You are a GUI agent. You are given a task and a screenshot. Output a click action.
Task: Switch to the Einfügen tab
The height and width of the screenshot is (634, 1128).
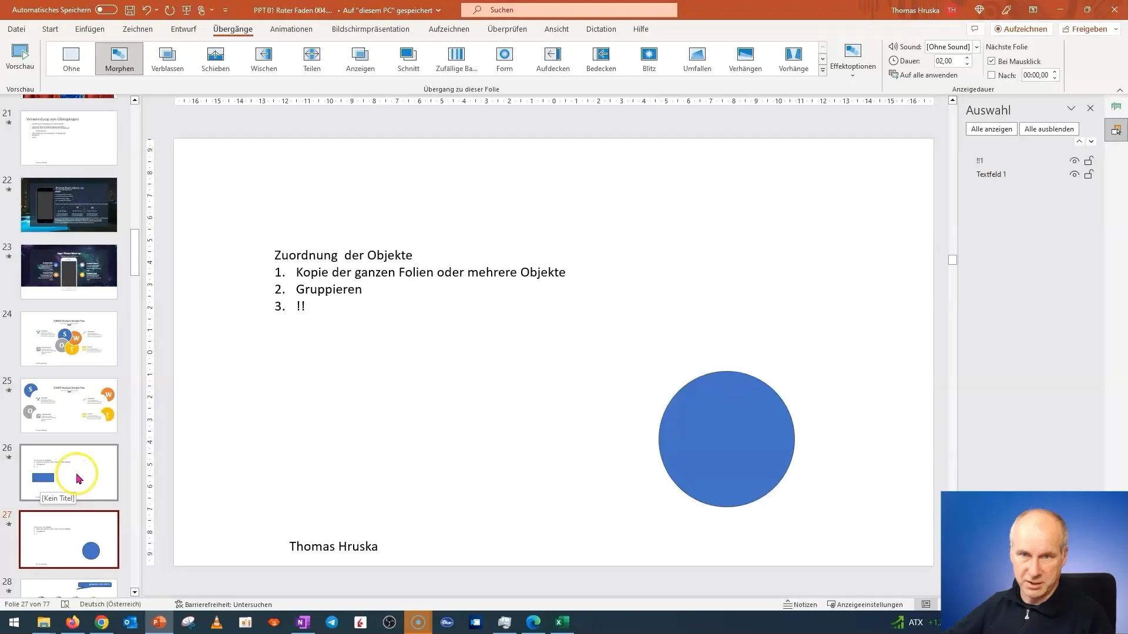[90, 29]
